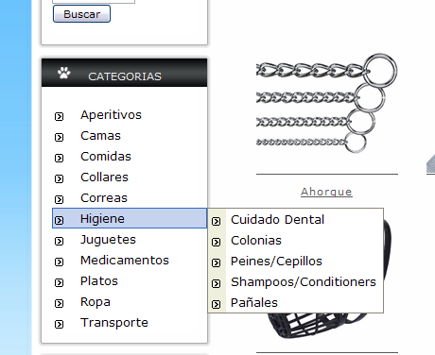This screenshot has width=435, height=355.
Task: Click the arrow icon beside Camas
Action: coord(59,137)
